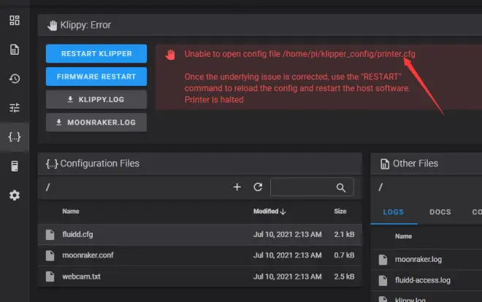Click the Restart Klipper button
The image size is (482, 302).
tap(96, 54)
